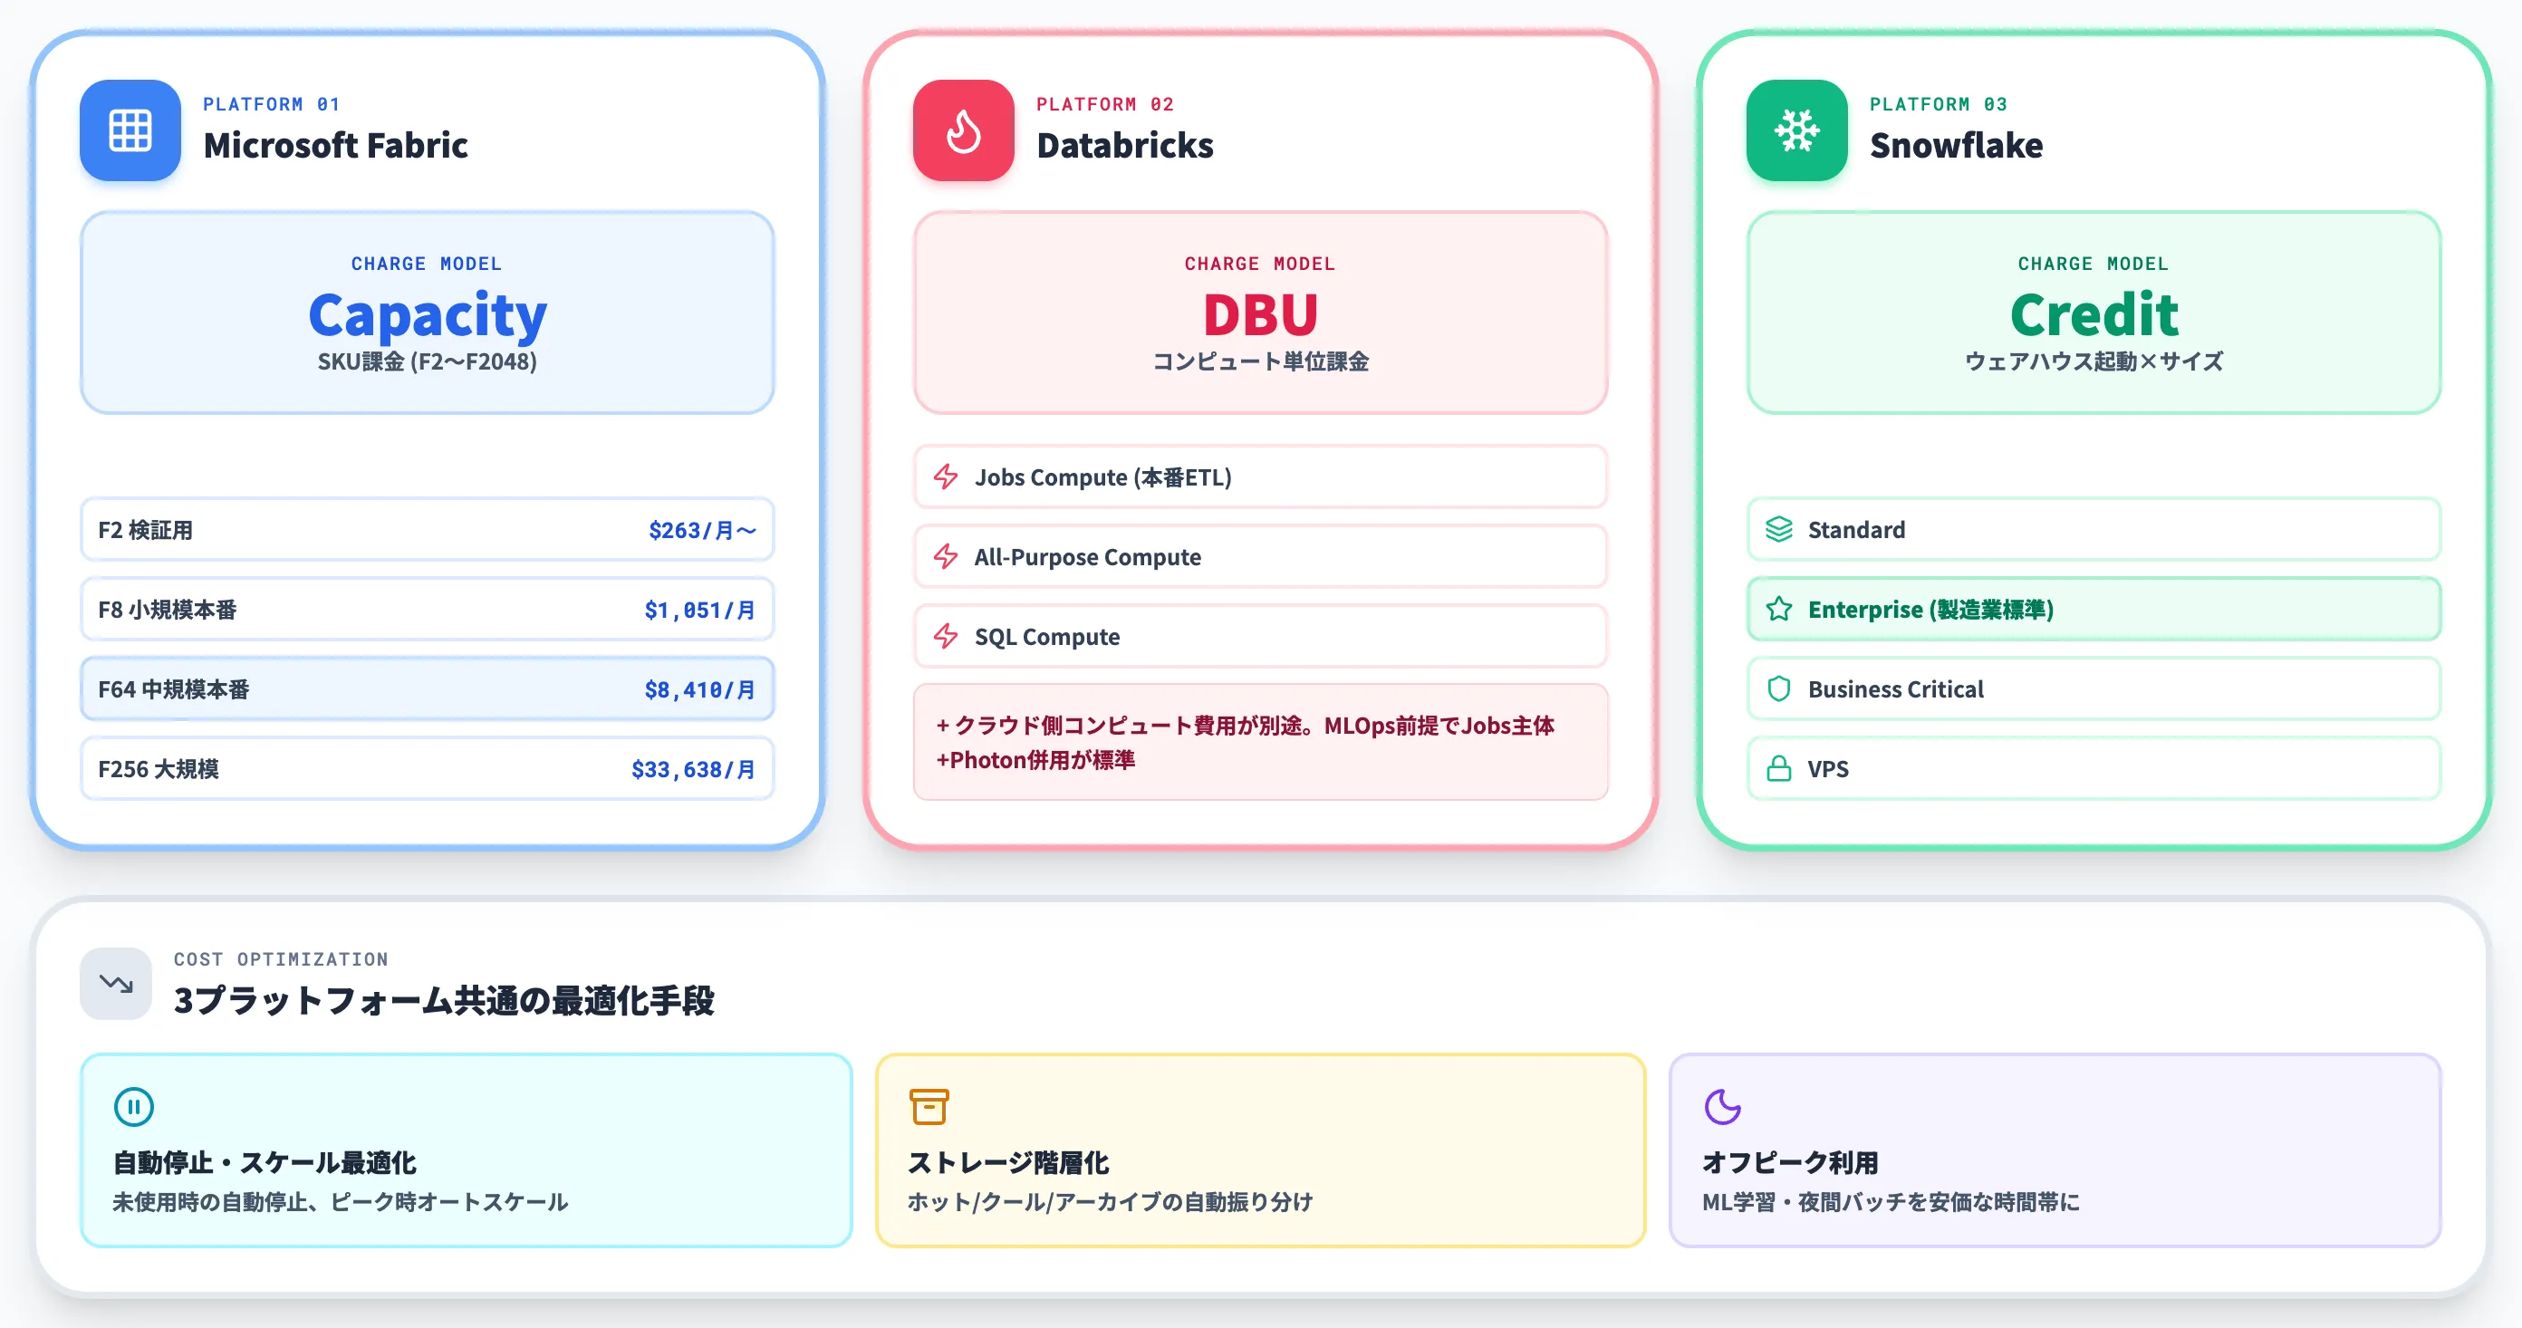Click the moon icon for オフピーク利用
This screenshot has width=2522, height=1328.
tap(1723, 1107)
